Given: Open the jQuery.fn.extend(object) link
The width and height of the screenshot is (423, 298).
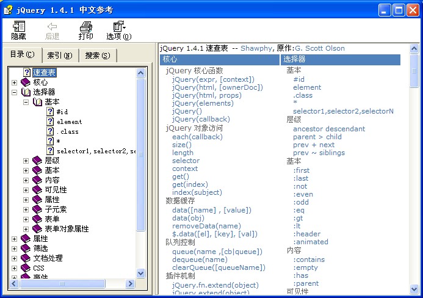Looking at the screenshot, I should pyautogui.click(x=215, y=285).
